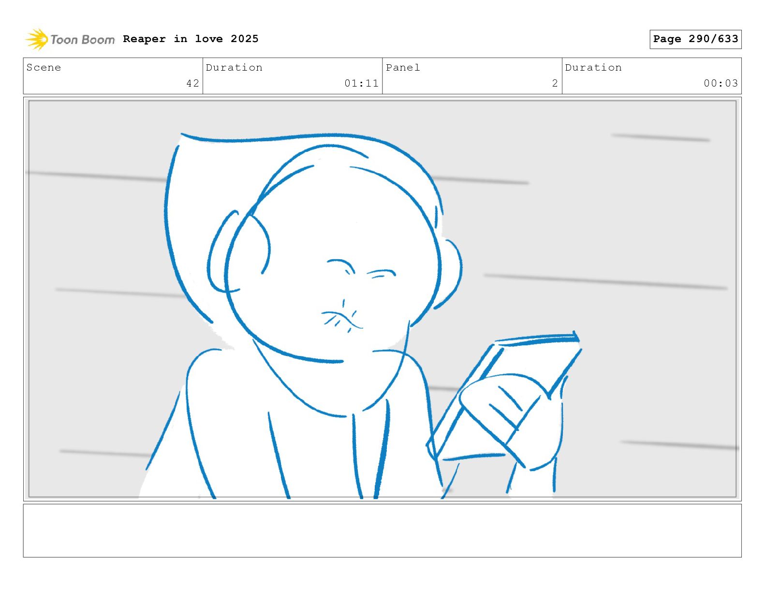The width and height of the screenshot is (766, 592).
Task: Click the 'Page 290/633' box
Action: (x=695, y=39)
